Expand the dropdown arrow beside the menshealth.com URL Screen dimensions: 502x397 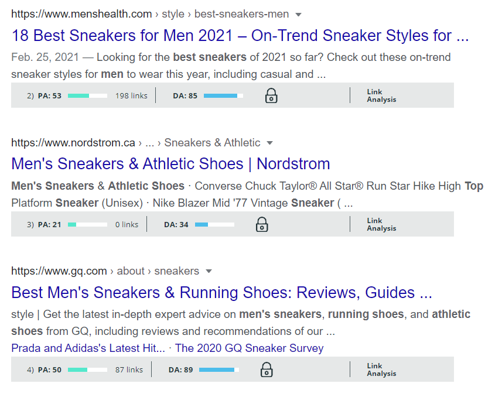(298, 15)
